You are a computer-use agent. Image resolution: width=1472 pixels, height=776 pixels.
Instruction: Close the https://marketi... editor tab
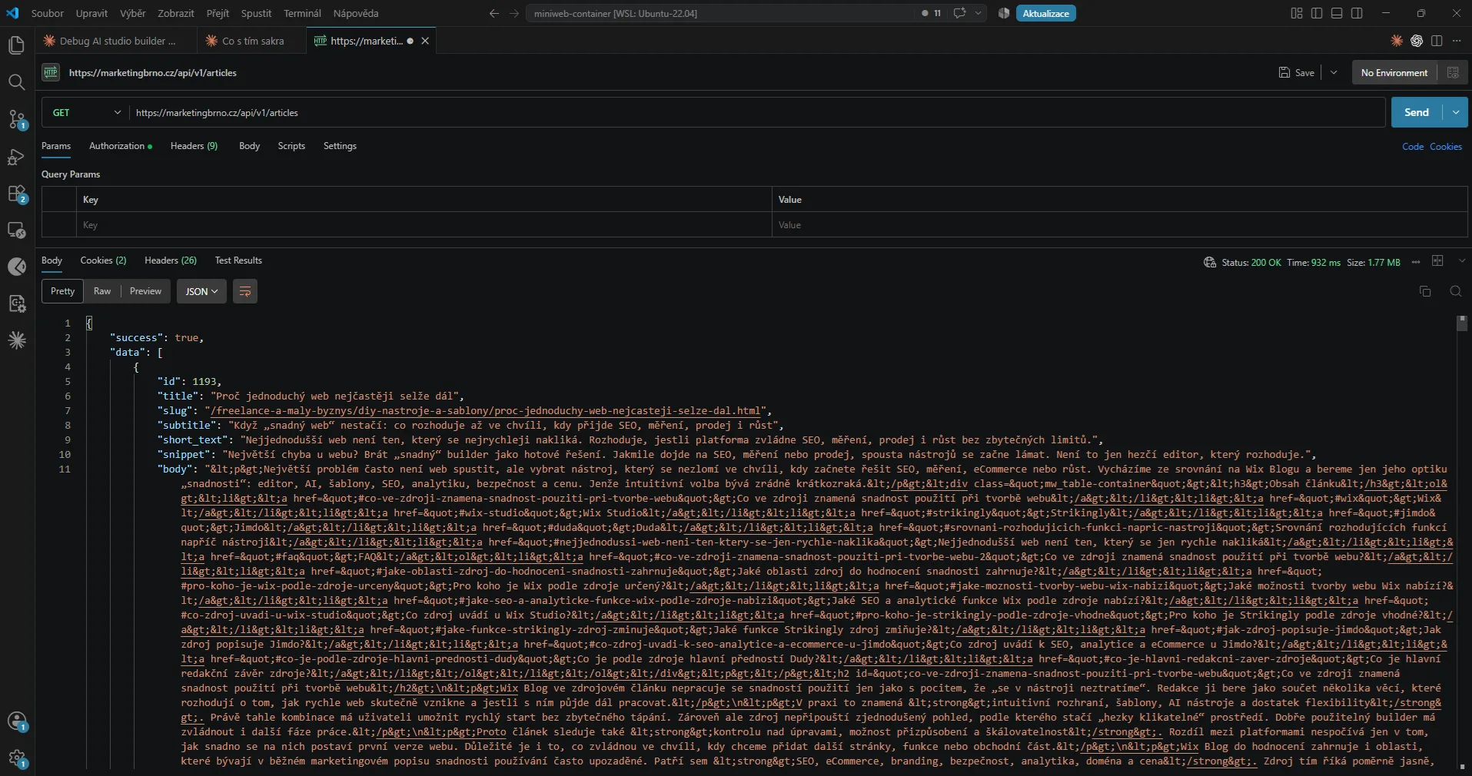tap(424, 41)
